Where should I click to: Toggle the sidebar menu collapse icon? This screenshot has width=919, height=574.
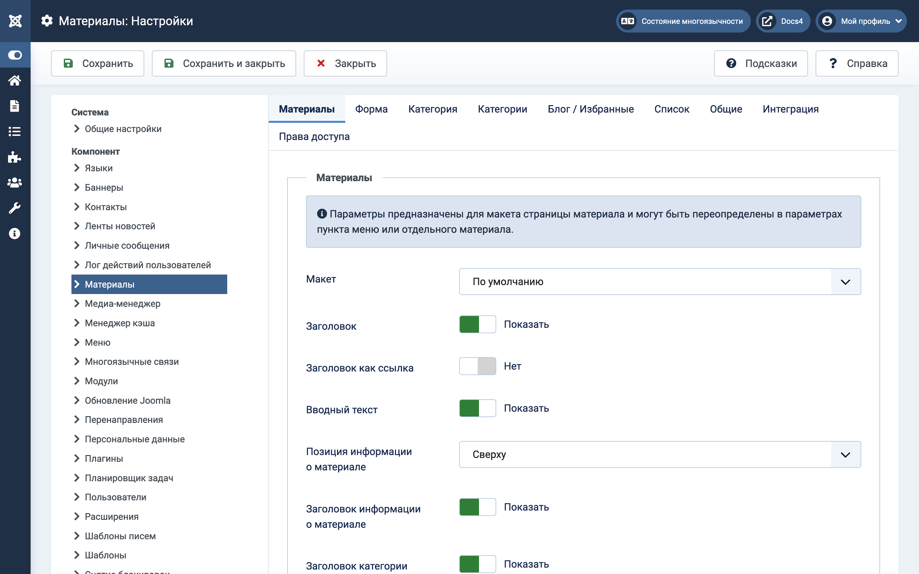coord(15,55)
